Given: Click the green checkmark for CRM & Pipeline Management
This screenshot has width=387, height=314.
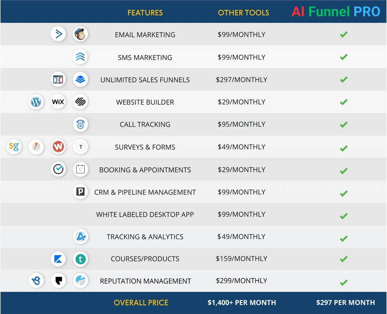Looking at the screenshot, I should [344, 194].
